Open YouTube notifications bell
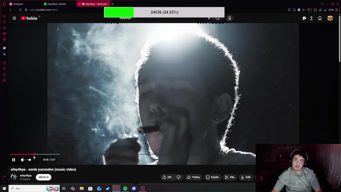This screenshot has height=192, width=341. tap(320, 18)
